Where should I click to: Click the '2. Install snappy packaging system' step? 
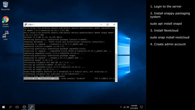[x=170, y=15]
